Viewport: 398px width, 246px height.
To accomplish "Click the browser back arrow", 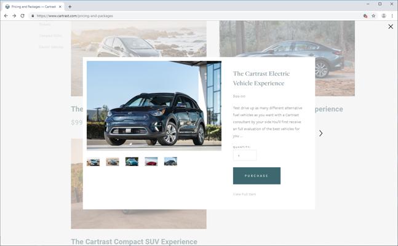I will (6, 16).
